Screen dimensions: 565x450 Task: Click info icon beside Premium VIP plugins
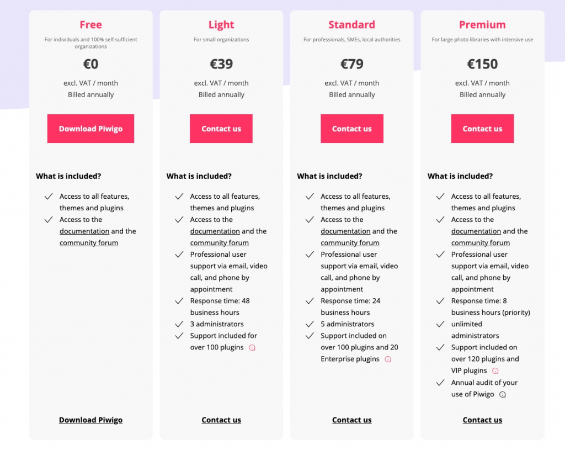pos(495,371)
